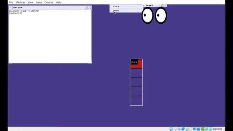Click the shared folders status icon

pyautogui.click(x=191, y=129)
